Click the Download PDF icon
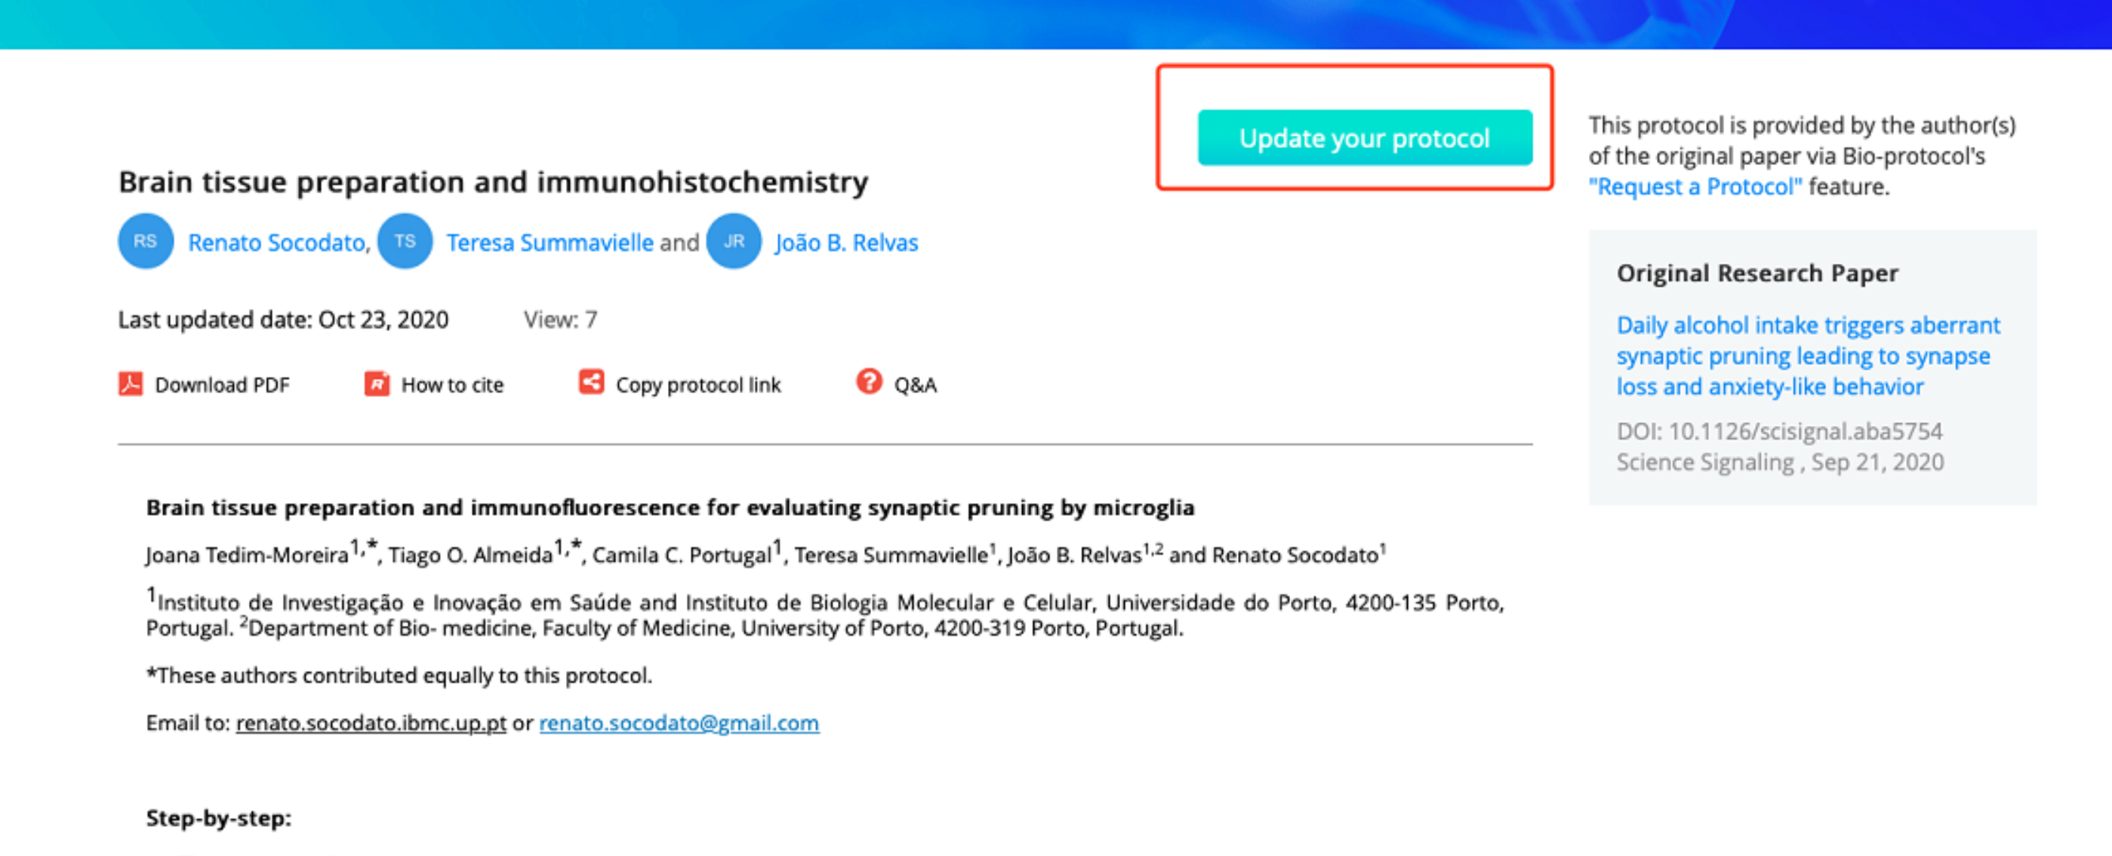This screenshot has width=2112, height=856. click(x=131, y=383)
